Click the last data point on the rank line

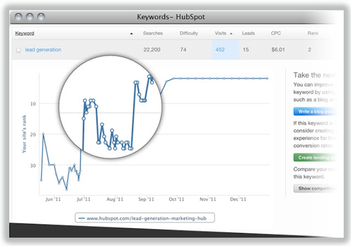point(267,78)
